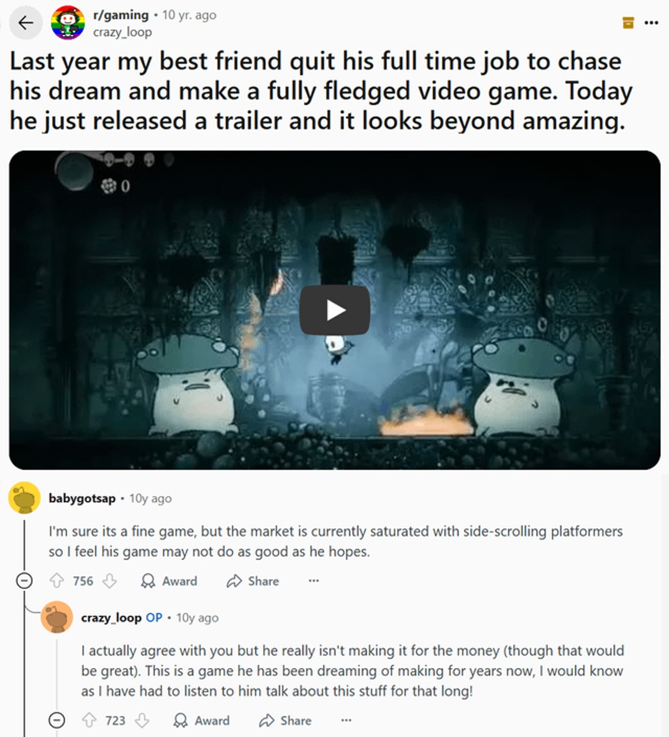Share crazy_loop's reply comment
This screenshot has width=669, height=737.
pyautogui.click(x=285, y=720)
